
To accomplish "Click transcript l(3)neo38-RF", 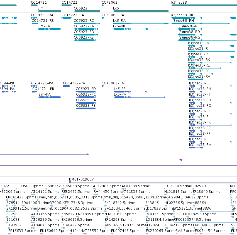I will [x=199, y=71].
